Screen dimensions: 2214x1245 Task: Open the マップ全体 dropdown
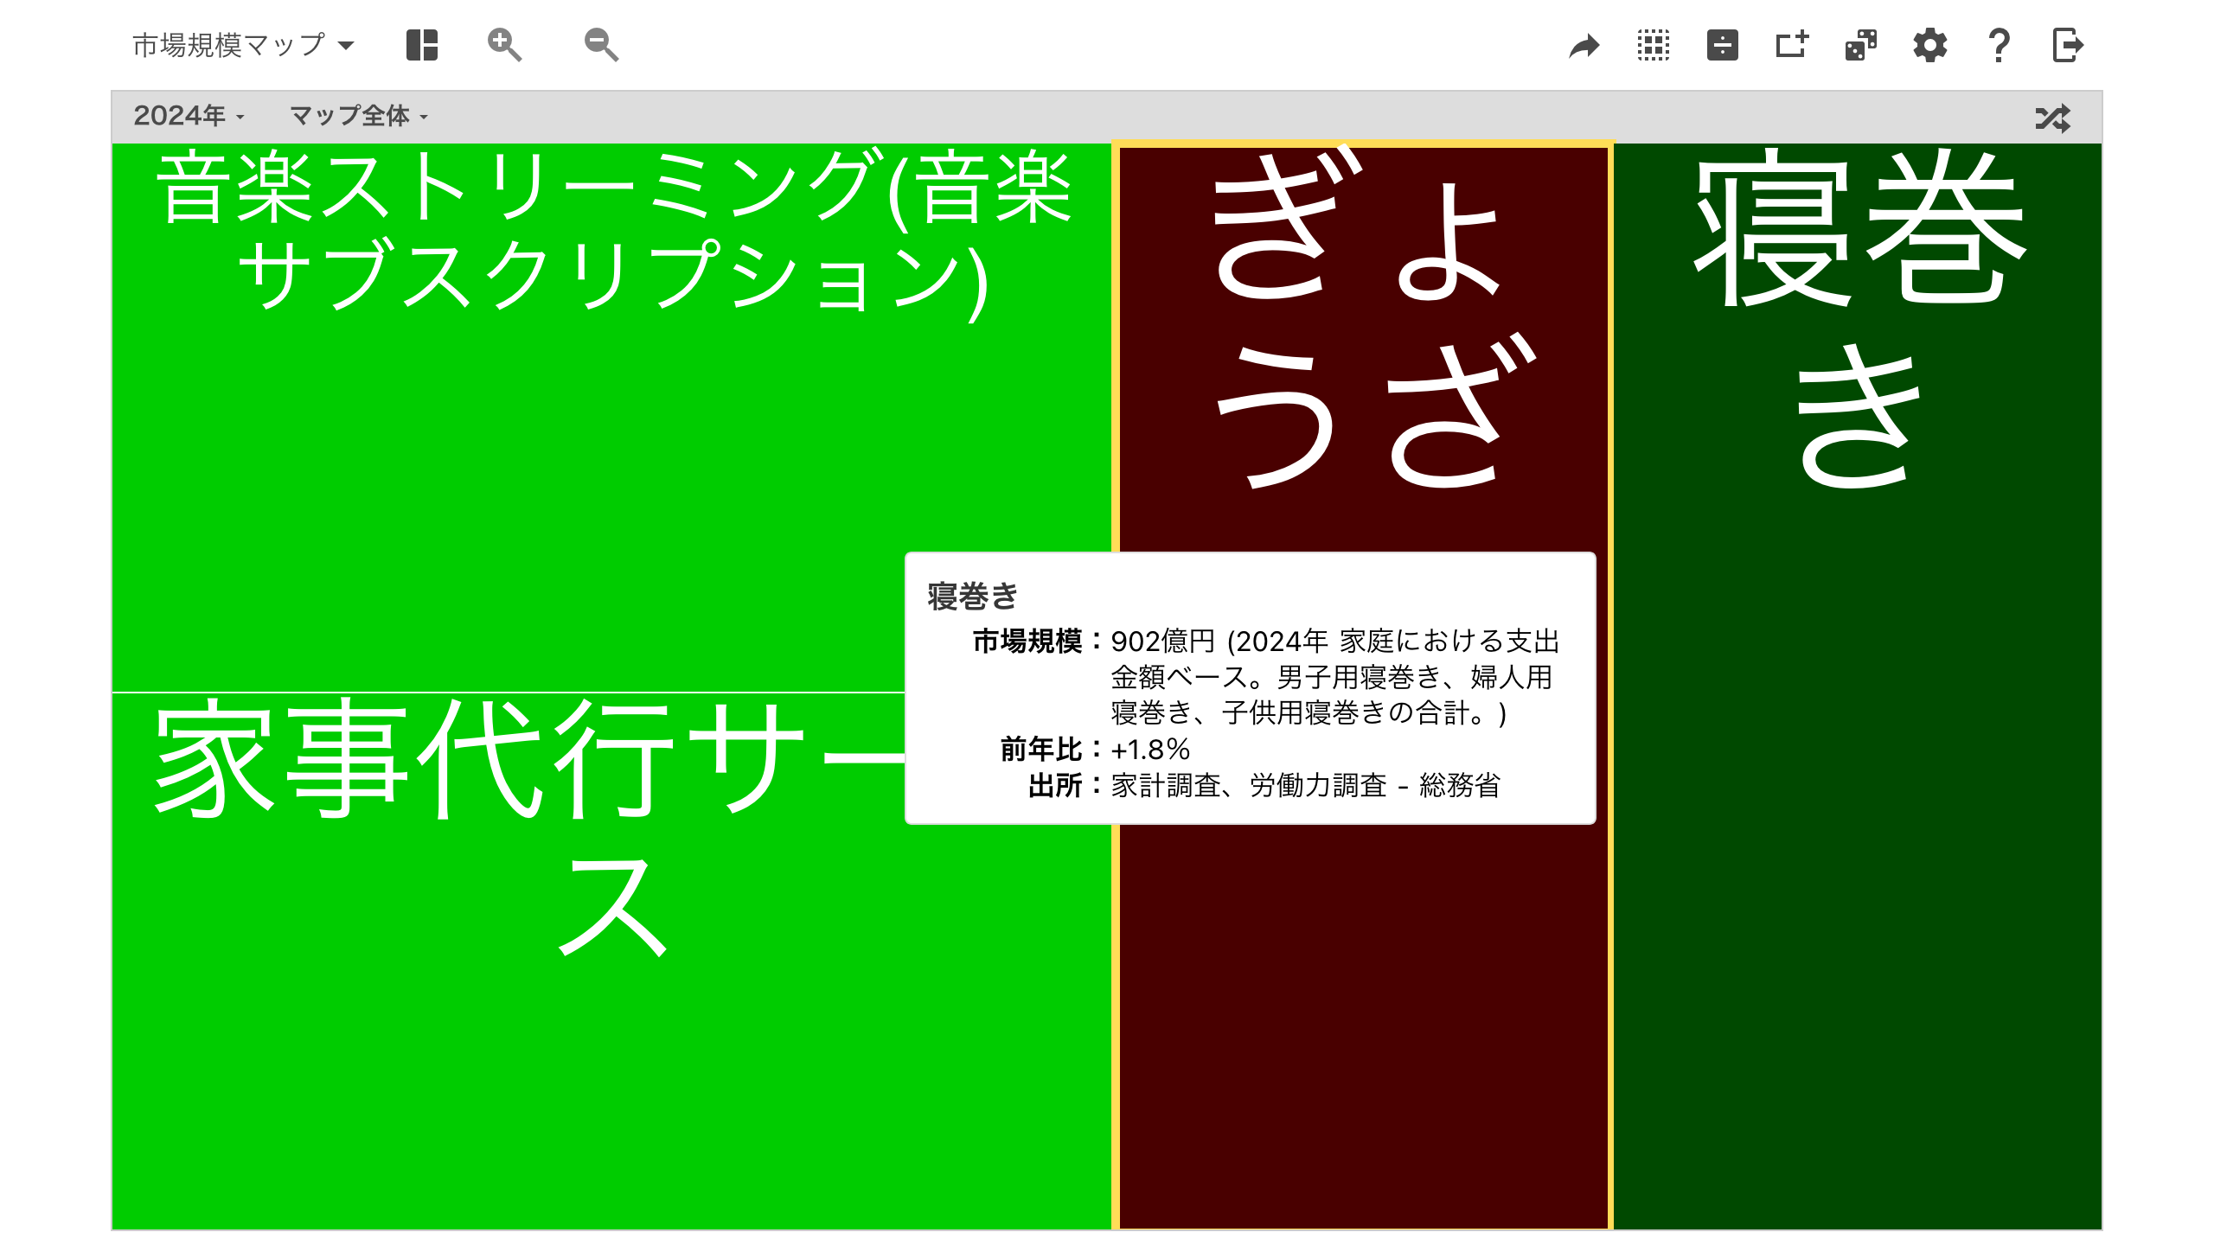coord(359,116)
